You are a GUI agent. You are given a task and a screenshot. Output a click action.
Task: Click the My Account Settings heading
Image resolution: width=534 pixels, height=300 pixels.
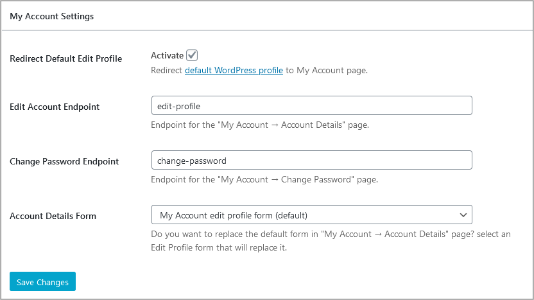click(52, 16)
